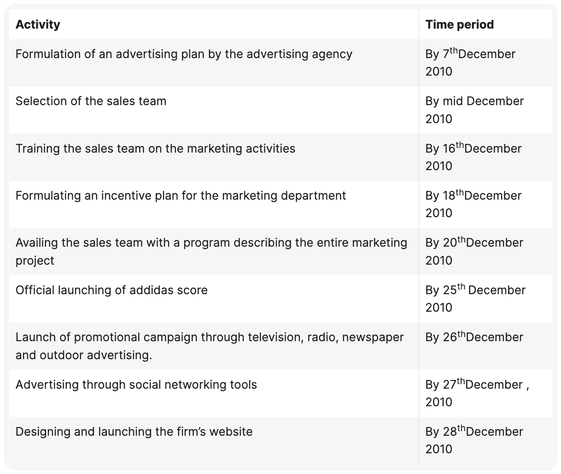Select the 'Availing the sales team' activity cell
Viewport: 561px width, 474px height.
click(x=211, y=251)
